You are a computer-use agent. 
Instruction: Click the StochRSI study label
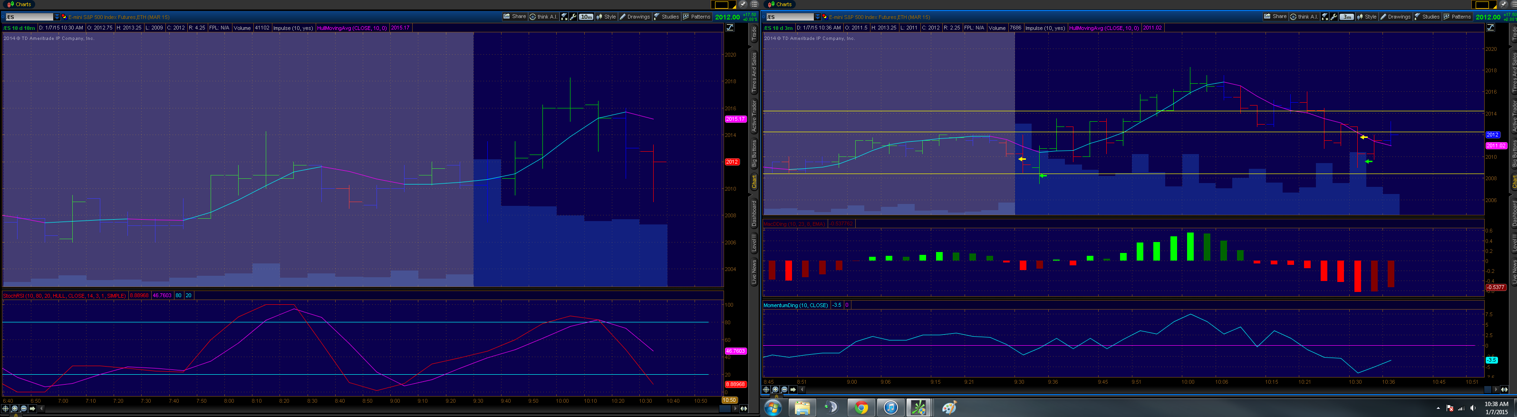[x=65, y=296]
